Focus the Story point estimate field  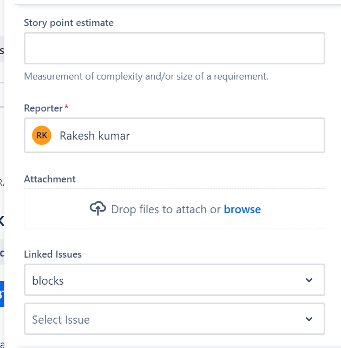pos(174,48)
